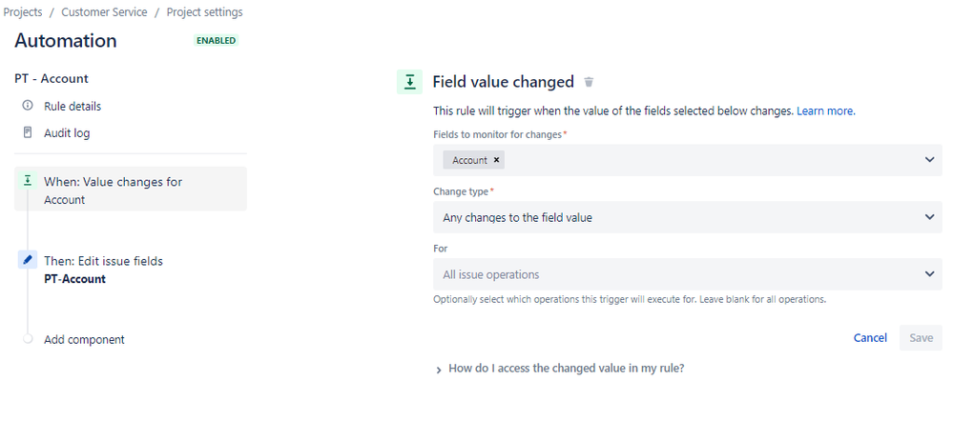The image size is (953, 421).
Task: Click the green trigger icon beside When
Action: pos(27,180)
